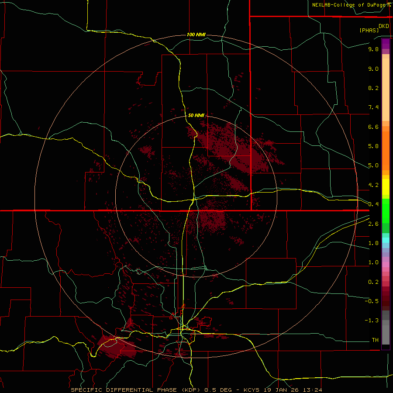Click the 4.2 value on color scale
This screenshot has height=393, width=393.
click(373, 185)
